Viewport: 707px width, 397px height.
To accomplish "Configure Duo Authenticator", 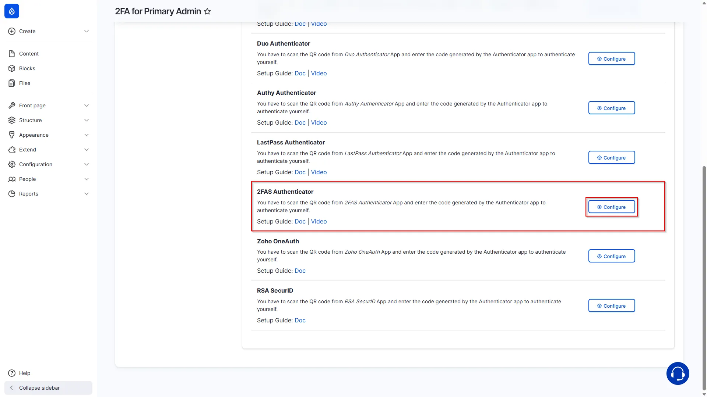I will [x=611, y=59].
